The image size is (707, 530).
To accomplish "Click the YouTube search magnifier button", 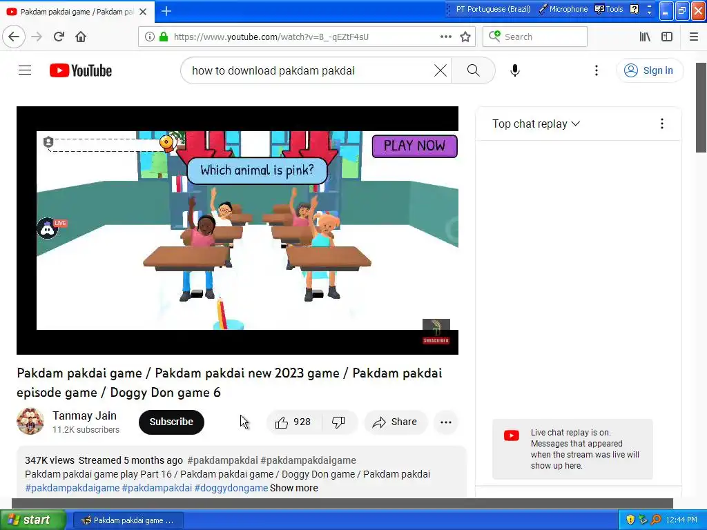I will coord(474,70).
